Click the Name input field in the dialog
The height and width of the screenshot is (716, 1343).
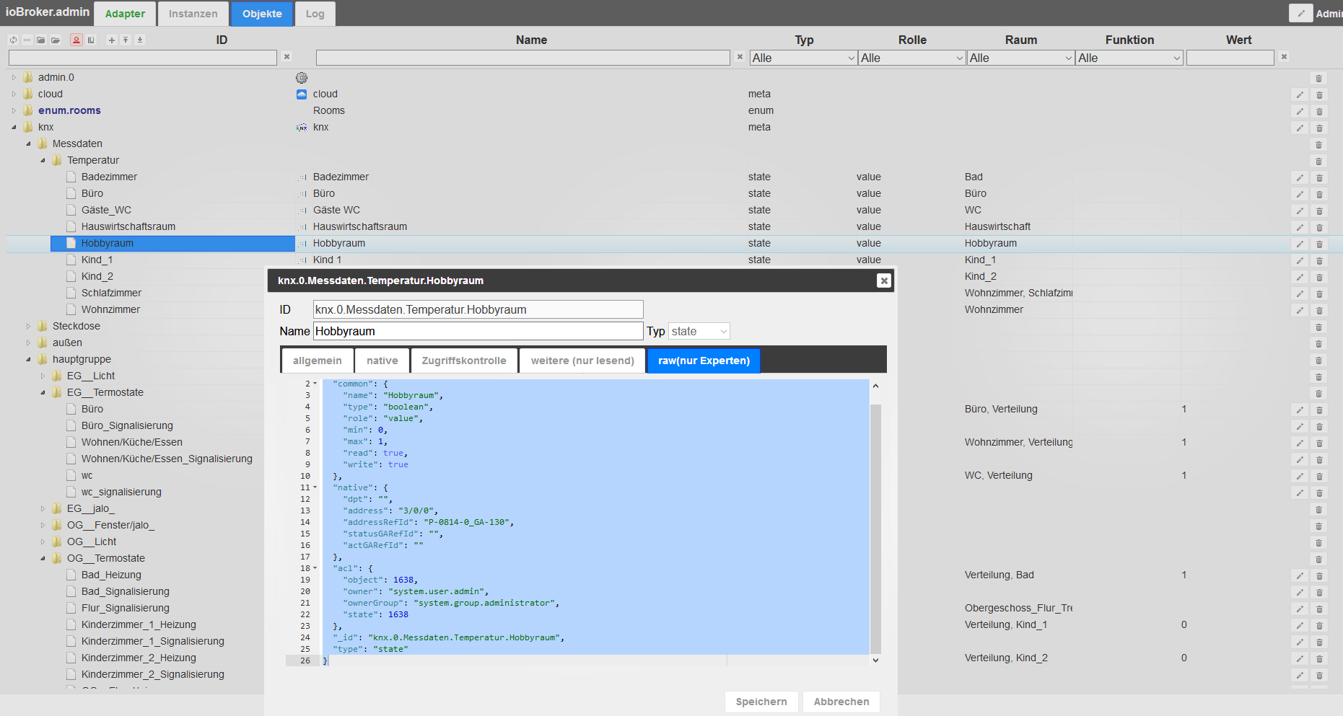point(478,331)
